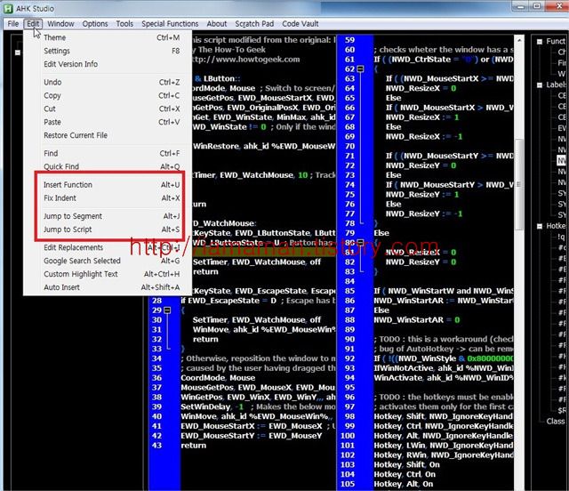This screenshot has height=491, width=569.
Task: Click the AHK Studio title bar icon
Action: pyautogui.click(x=8, y=8)
